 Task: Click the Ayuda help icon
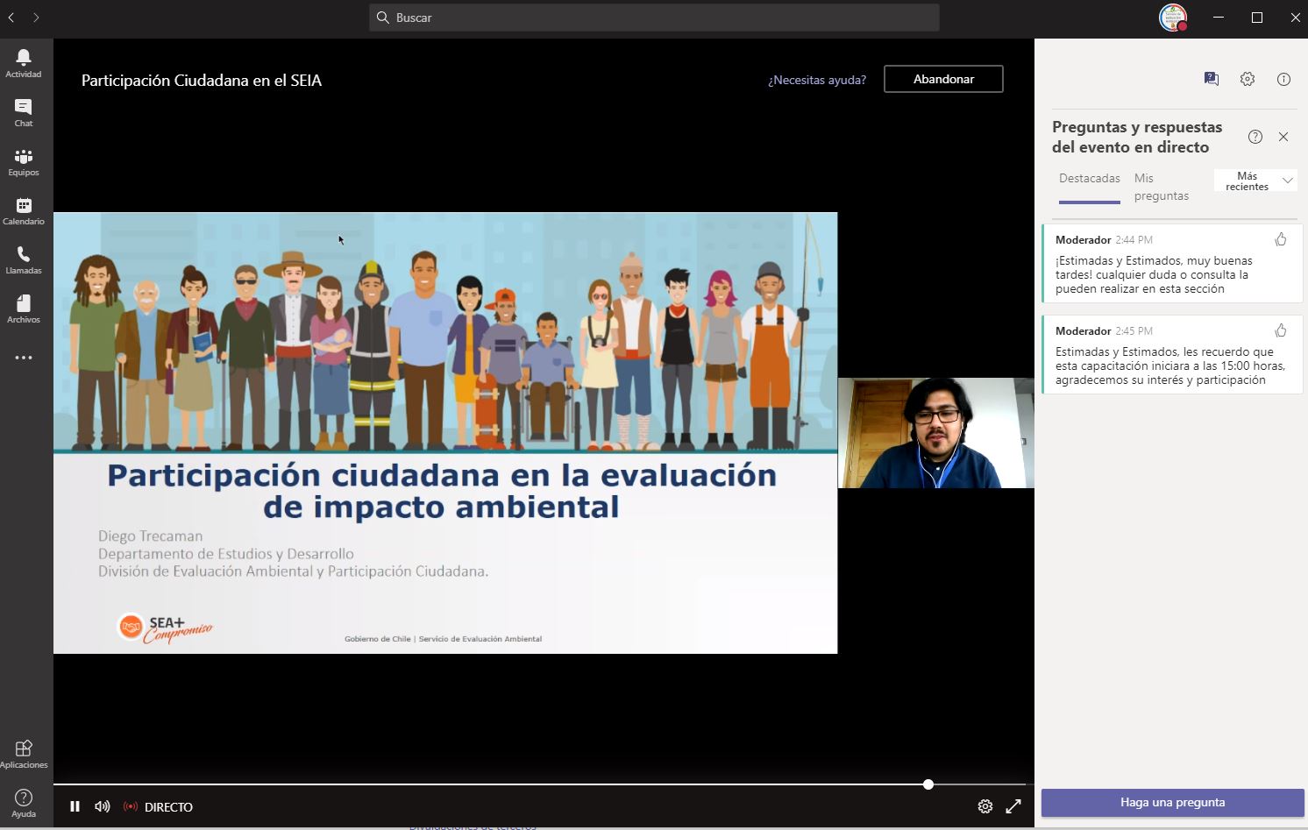tap(24, 802)
